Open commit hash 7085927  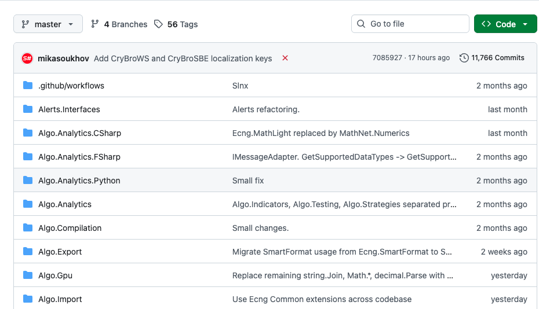point(387,58)
